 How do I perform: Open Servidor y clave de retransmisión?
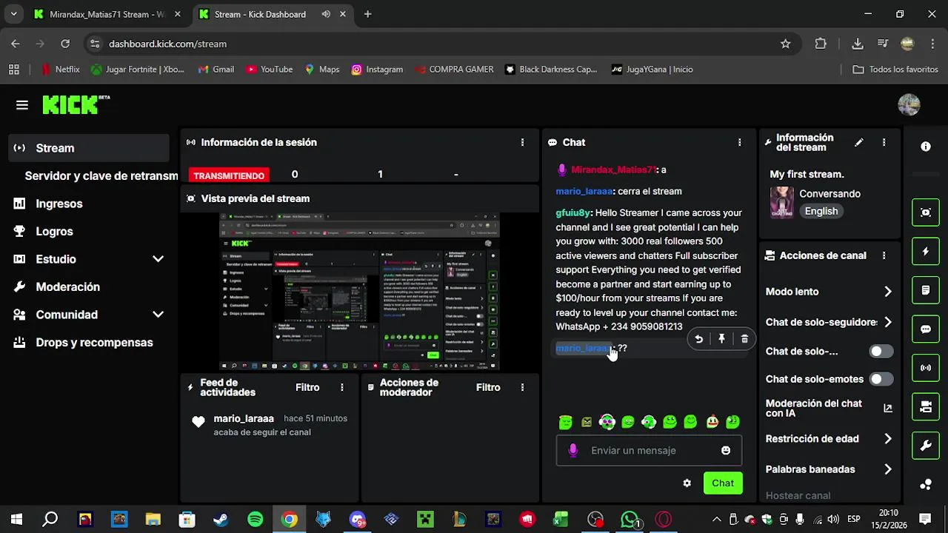pyautogui.click(x=101, y=175)
